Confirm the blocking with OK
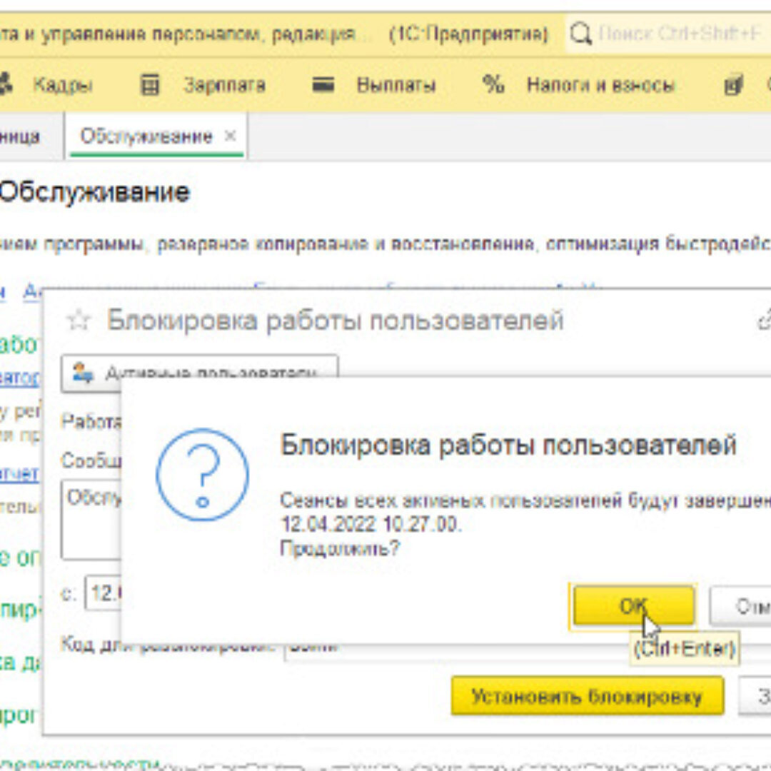Viewport: 771px width, 771px height. (633, 605)
